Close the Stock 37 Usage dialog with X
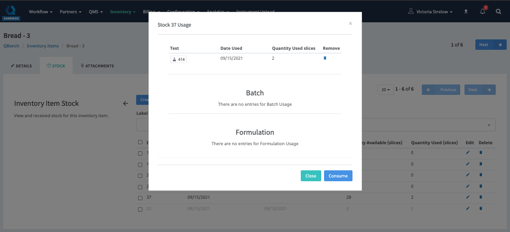This screenshot has width=510, height=232. coord(351,23)
